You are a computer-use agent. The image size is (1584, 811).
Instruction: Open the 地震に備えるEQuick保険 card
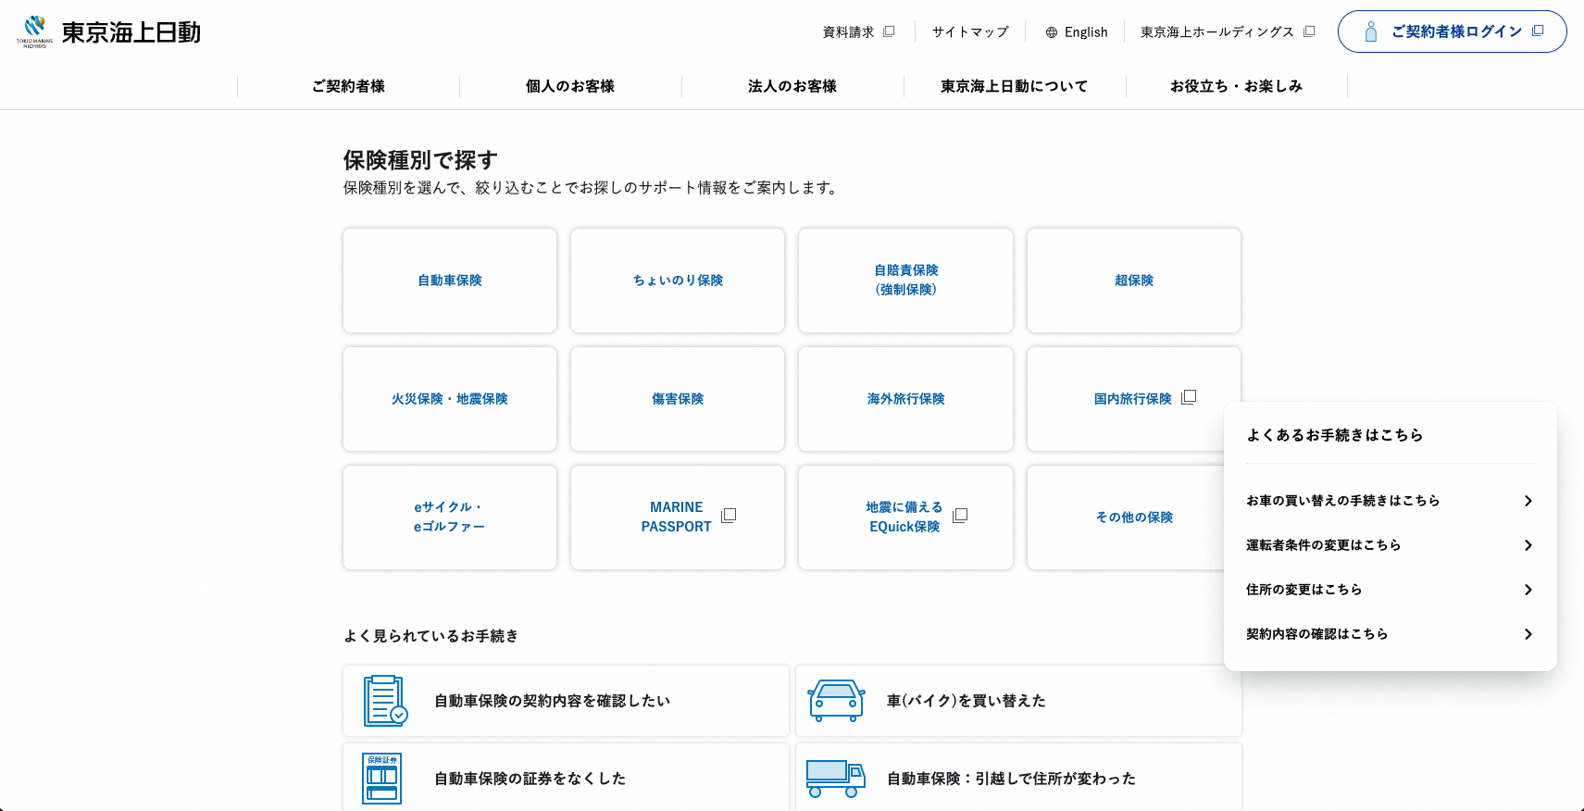[906, 518]
